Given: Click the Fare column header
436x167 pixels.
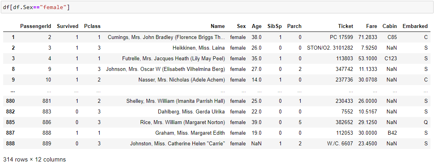Looking at the screenshot, I should click(372, 26).
